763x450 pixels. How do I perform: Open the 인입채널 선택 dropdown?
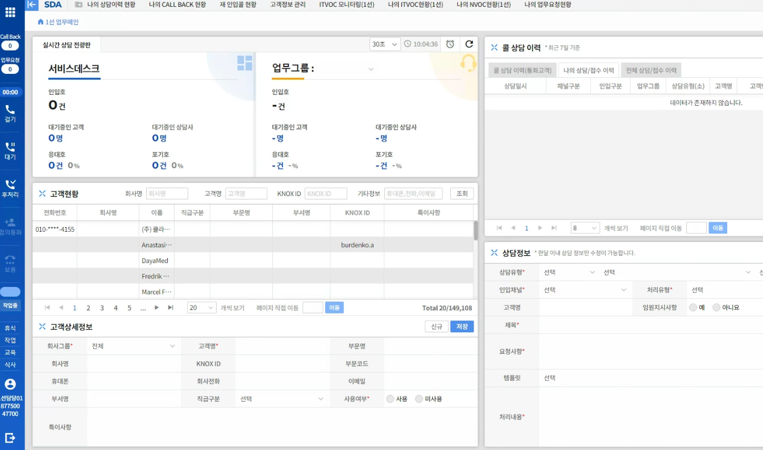585,290
